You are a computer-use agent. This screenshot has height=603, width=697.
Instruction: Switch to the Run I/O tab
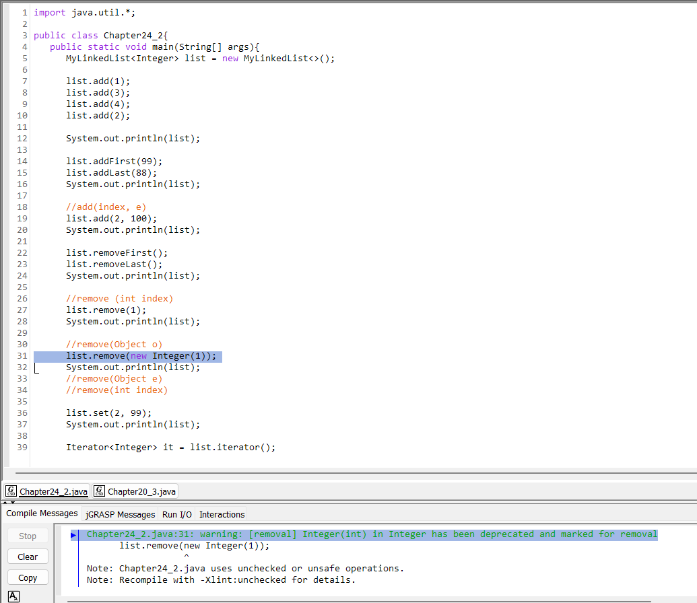176,514
